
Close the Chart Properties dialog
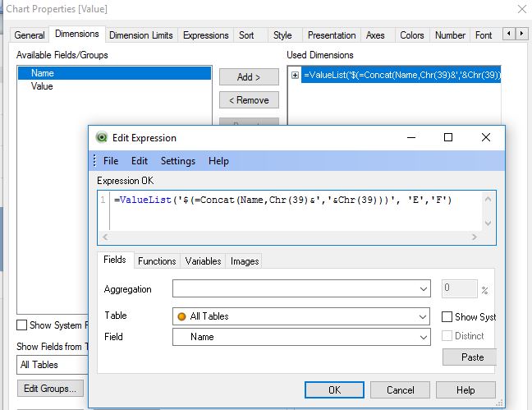tap(522, 9)
